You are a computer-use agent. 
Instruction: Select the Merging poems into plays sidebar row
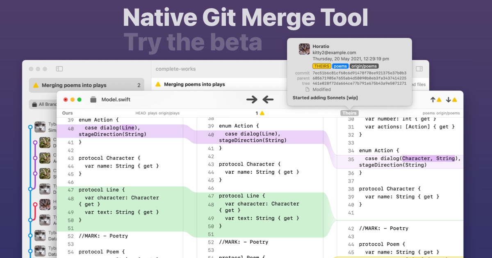click(x=87, y=85)
